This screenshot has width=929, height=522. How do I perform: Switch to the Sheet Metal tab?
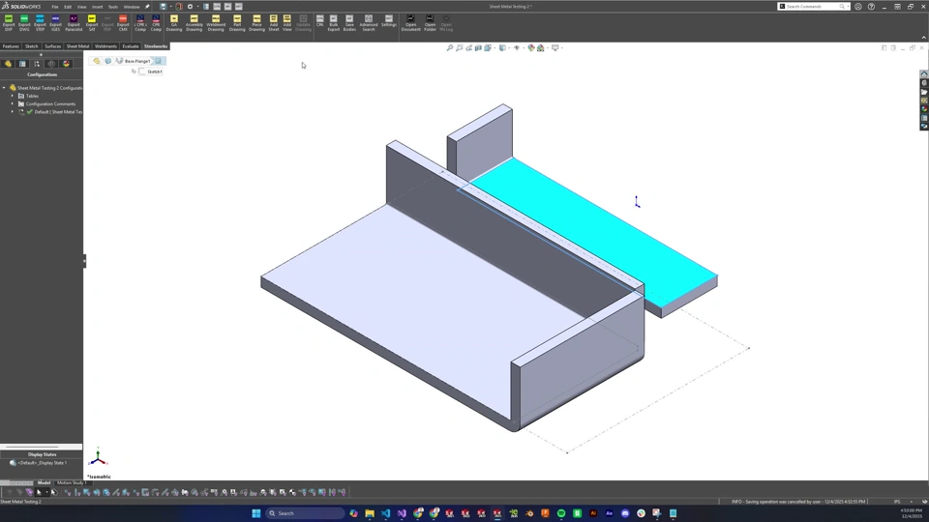coord(77,46)
